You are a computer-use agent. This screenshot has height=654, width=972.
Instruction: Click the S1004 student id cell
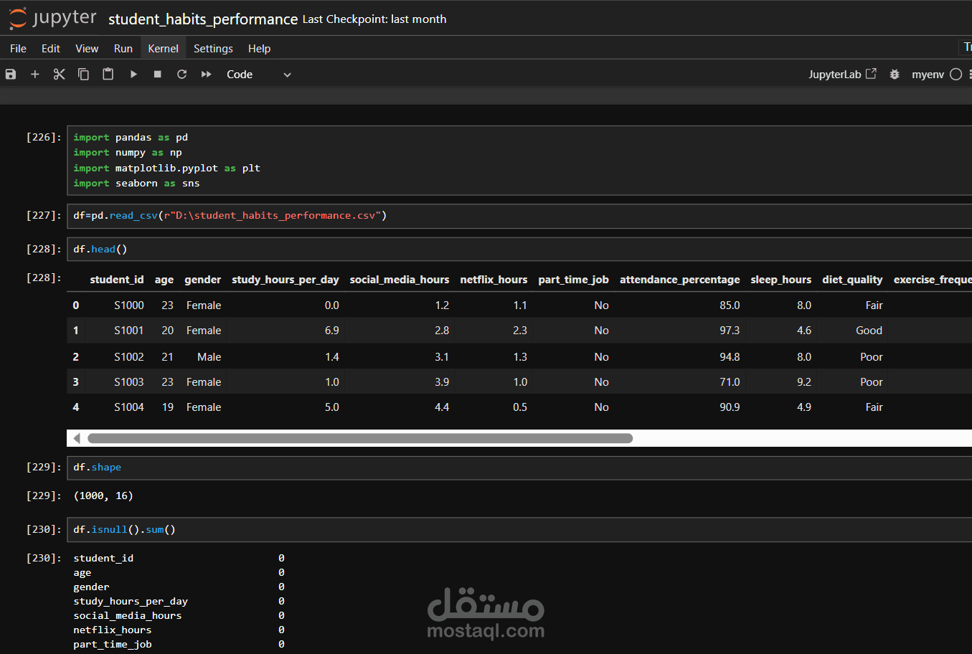point(129,407)
